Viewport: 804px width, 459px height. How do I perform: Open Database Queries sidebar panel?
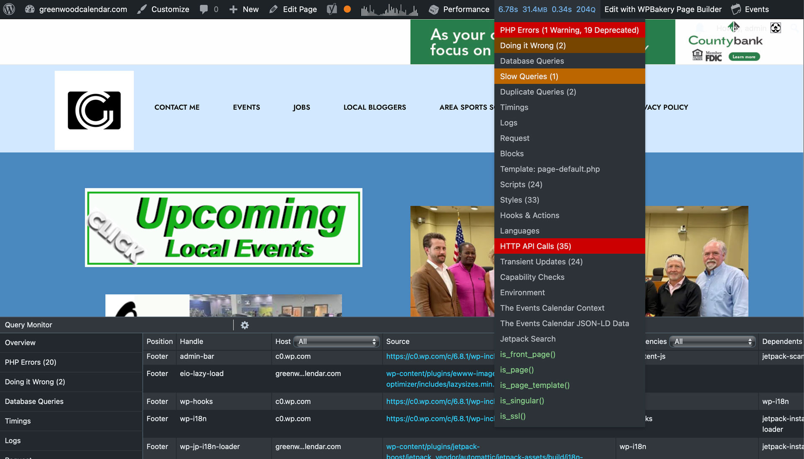point(71,401)
